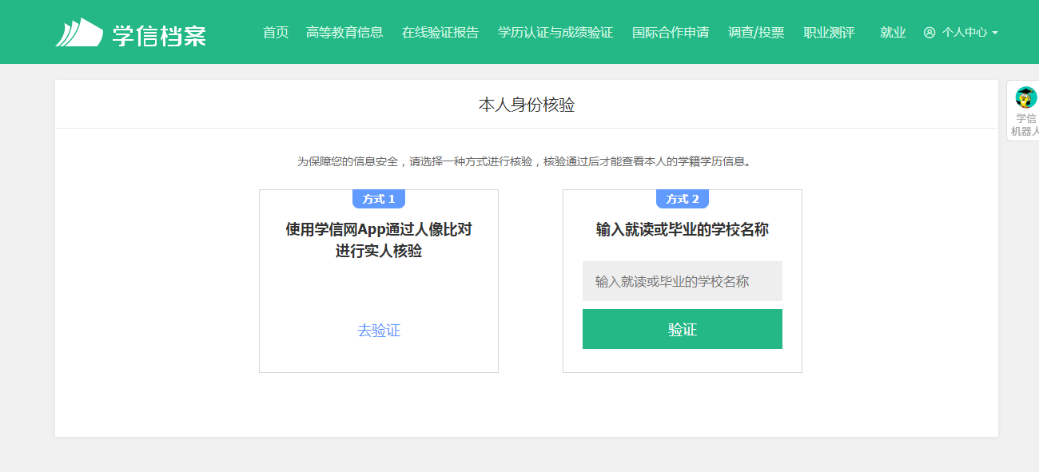1039x472 pixels.
Task: Click the user avatar icon beside 个人中心
Action: (929, 33)
